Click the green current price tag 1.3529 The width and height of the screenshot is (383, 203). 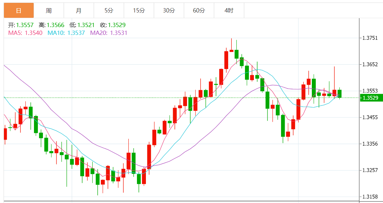[370, 98]
